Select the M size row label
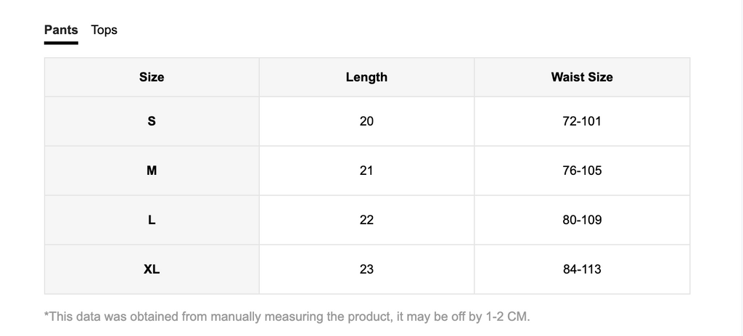The image size is (743, 336). pyautogui.click(x=152, y=171)
